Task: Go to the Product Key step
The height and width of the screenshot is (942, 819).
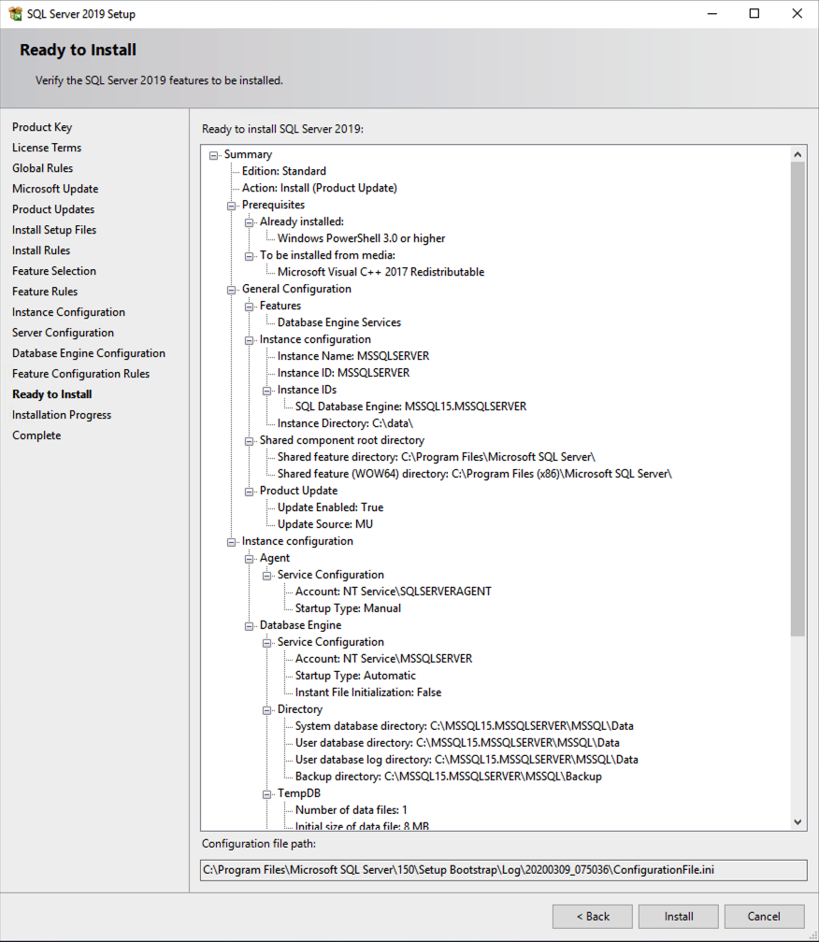Action: point(42,127)
